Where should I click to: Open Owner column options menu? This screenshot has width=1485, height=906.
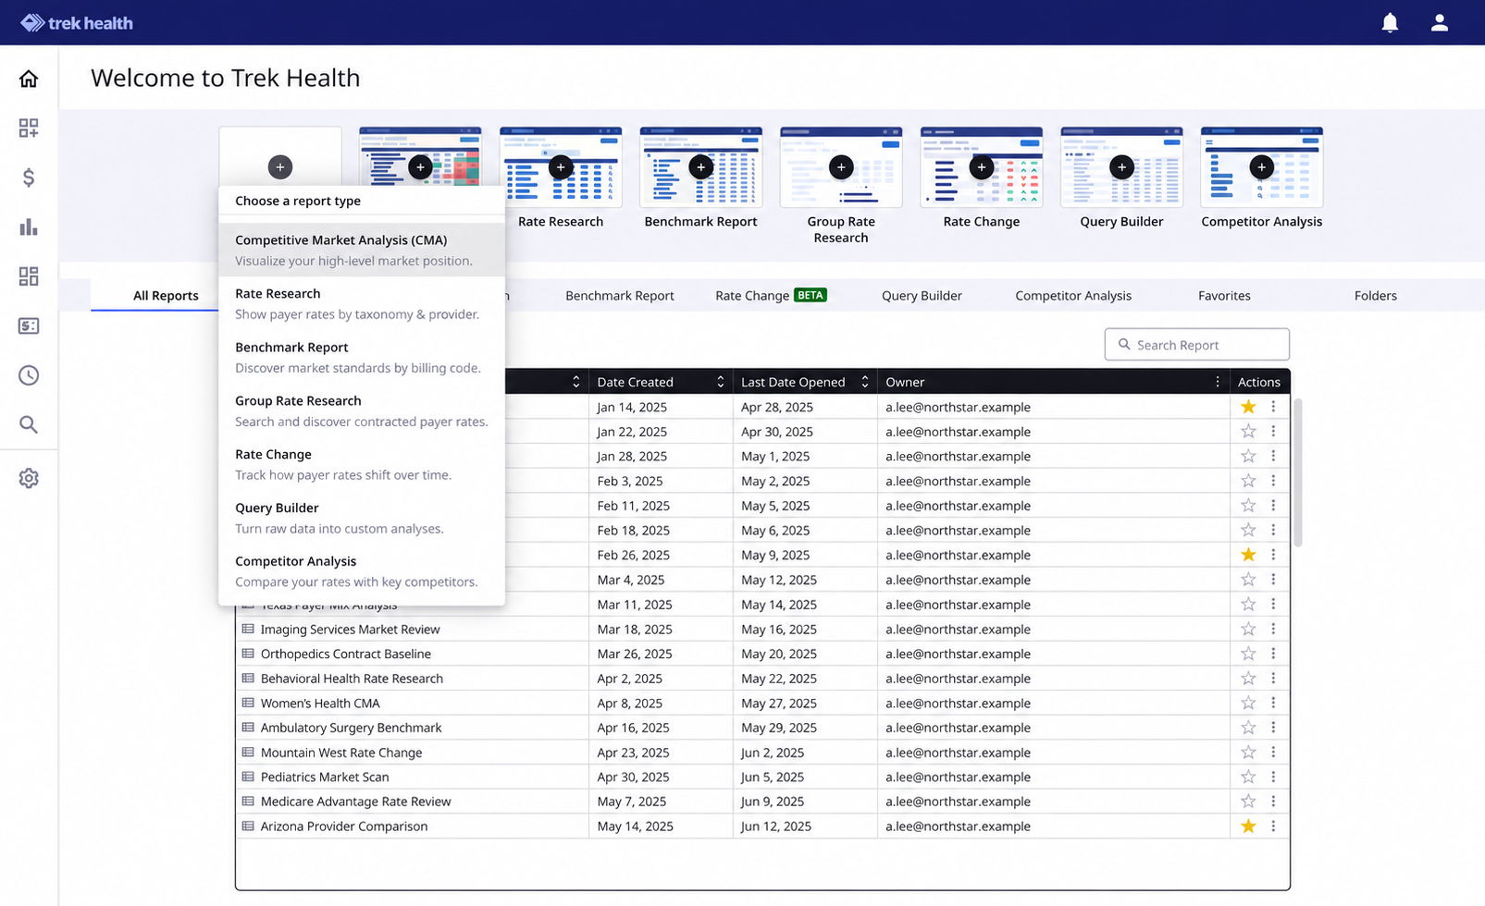[x=1217, y=382]
